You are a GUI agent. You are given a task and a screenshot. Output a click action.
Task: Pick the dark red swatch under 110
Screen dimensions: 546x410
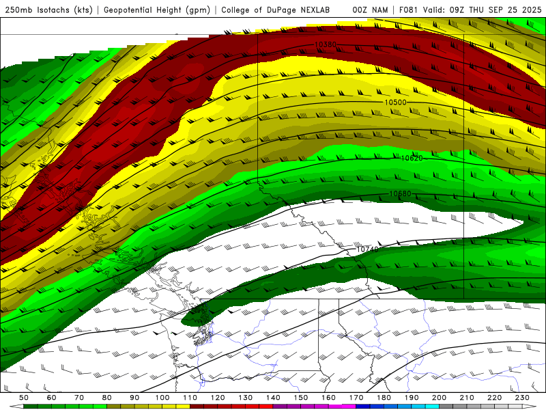click(x=197, y=407)
